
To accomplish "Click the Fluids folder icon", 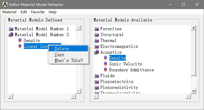I will pos(96,76).
